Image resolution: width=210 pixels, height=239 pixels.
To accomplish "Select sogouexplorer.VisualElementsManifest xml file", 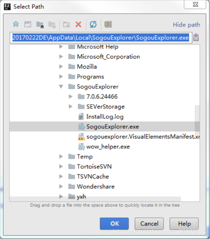I will (143, 137).
